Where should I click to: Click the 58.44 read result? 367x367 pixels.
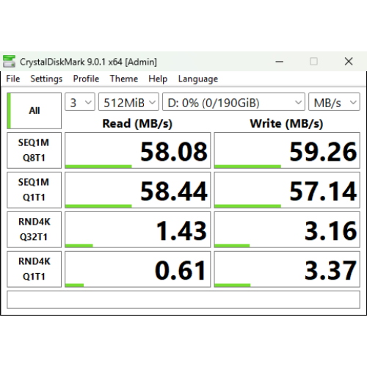137,190
